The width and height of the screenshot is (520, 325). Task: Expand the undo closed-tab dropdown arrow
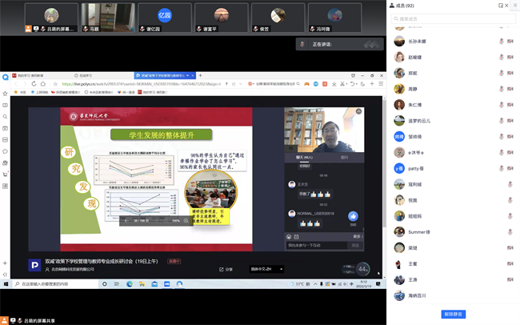click(x=357, y=84)
